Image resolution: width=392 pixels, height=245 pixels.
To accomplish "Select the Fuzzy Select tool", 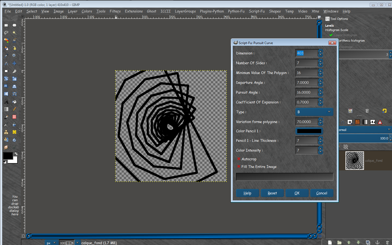I will [14, 33].
